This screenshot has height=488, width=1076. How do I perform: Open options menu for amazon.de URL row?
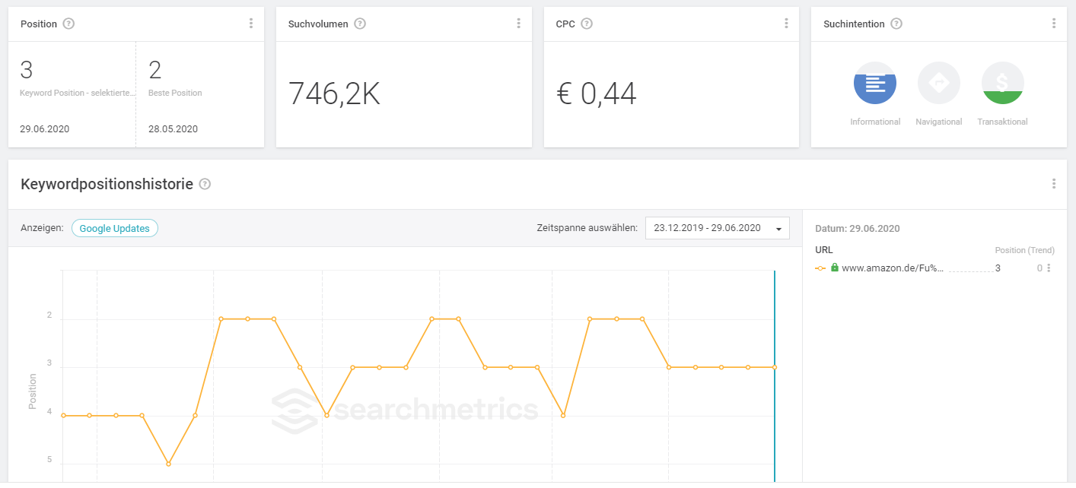point(1049,268)
